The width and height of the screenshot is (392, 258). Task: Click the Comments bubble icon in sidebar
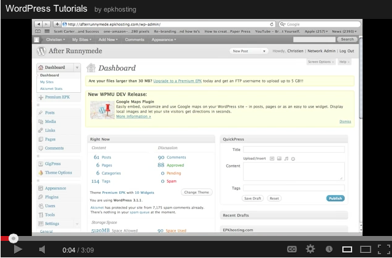pyautogui.click(x=40, y=148)
